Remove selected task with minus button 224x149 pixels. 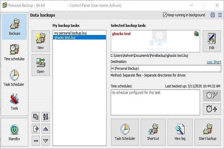point(36,141)
